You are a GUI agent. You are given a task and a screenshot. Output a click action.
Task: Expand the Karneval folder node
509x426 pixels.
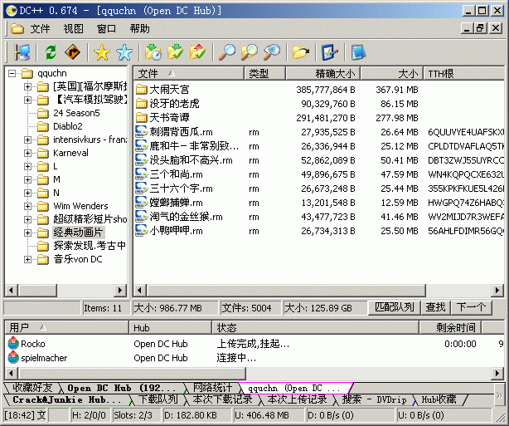[27, 153]
